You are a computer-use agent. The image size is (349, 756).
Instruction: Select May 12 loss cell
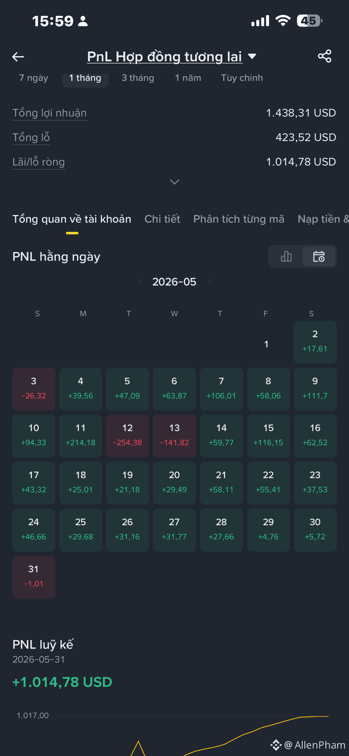pos(127,436)
